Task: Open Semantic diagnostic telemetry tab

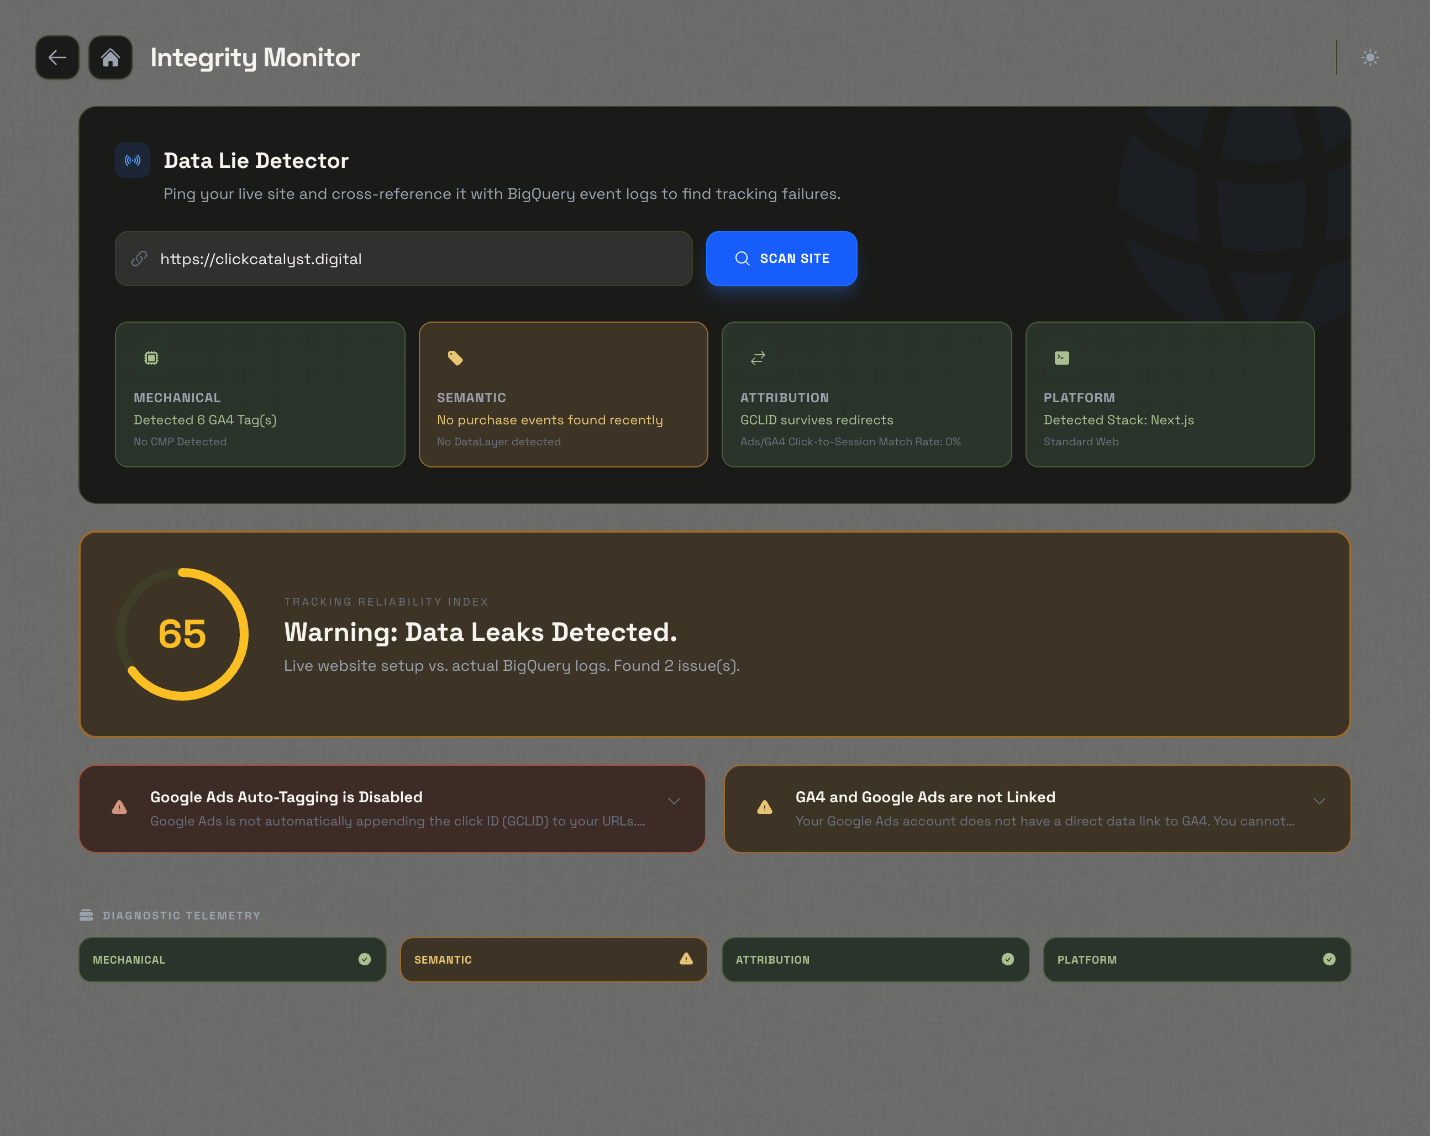Action: [x=553, y=960]
